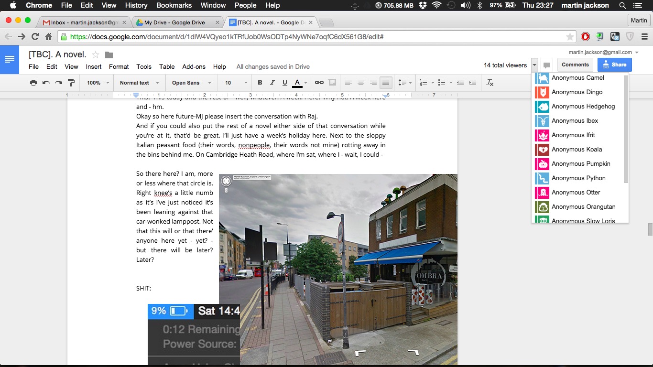This screenshot has height=367, width=653.
Task: Expand the total viewers dropdown arrow
Action: click(x=534, y=65)
